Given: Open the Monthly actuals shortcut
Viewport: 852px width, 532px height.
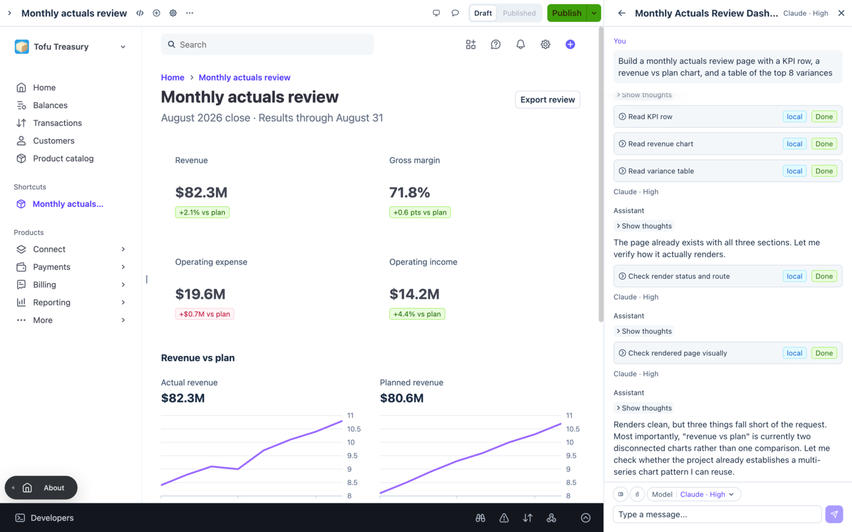Looking at the screenshot, I should click(x=68, y=204).
